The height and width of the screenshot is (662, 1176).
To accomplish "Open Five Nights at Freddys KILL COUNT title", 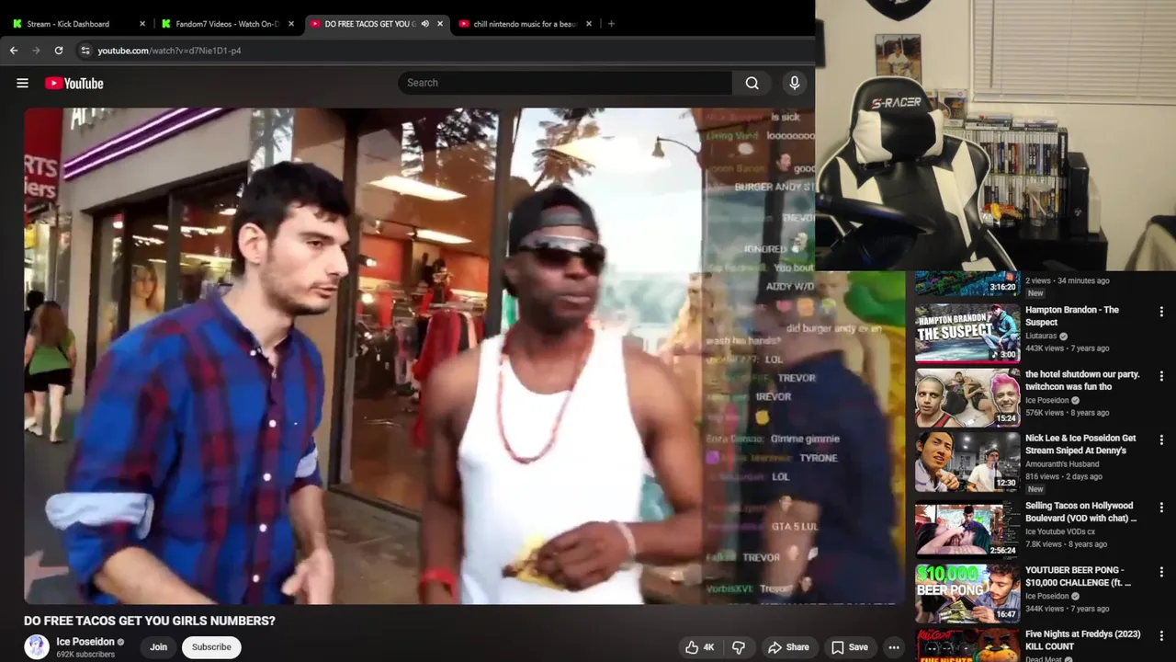I will [1083, 641].
